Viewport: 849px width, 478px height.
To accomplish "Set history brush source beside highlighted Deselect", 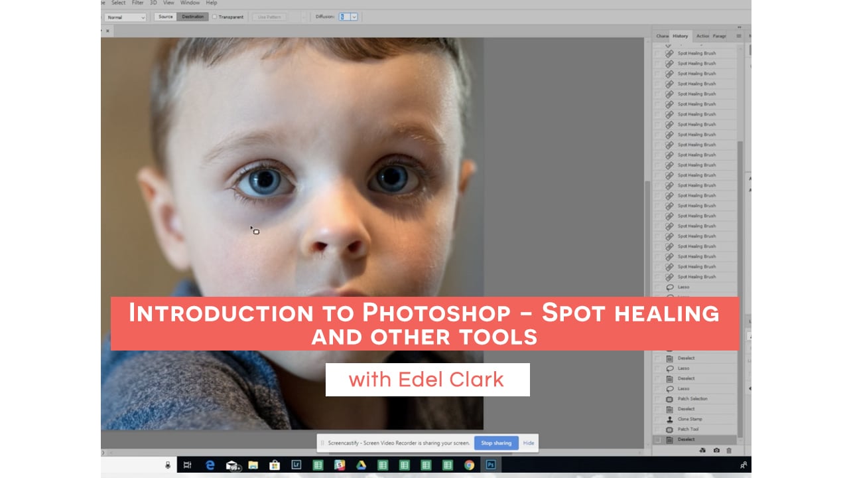I will click(657, 439).
